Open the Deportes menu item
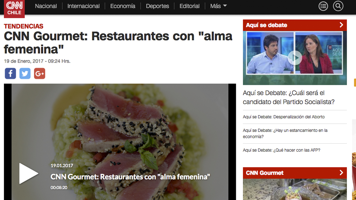This screenshot has height=200, width=356. [x=157, y=6]
